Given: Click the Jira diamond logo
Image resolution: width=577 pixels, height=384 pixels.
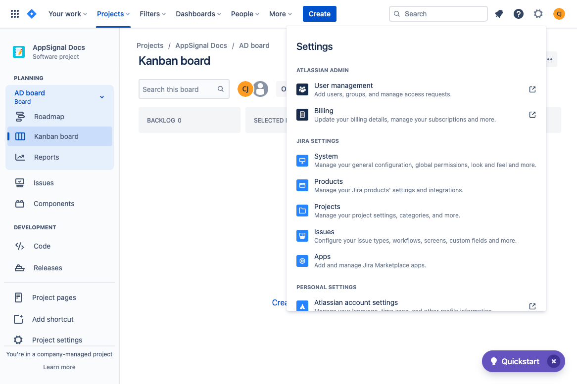Looking at the screenshot, I should [x=32, y=14].
